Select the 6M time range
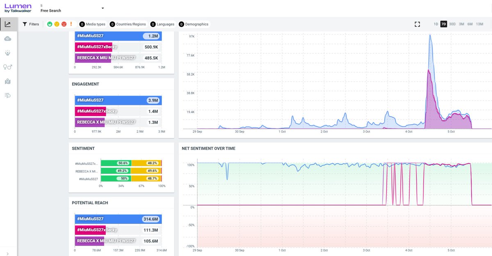The image size is (492, 256). [470, 24]
